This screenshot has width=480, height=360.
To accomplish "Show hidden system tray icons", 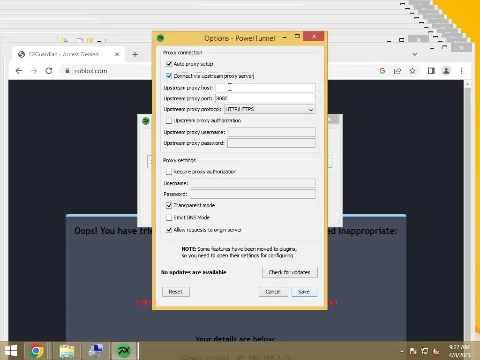I will point(402,351).
